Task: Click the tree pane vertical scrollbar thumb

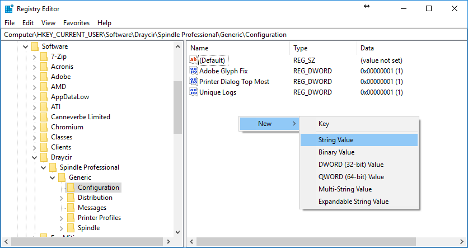Action: (177, 107)
